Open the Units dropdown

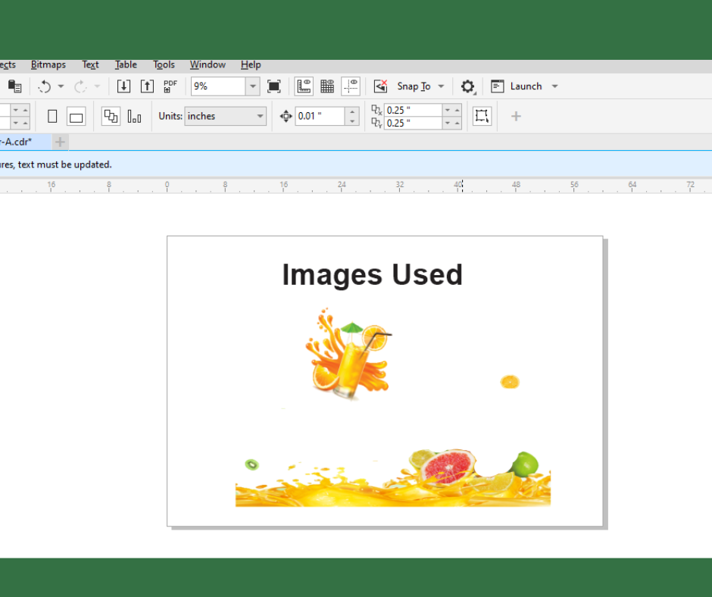click(260, 116)
